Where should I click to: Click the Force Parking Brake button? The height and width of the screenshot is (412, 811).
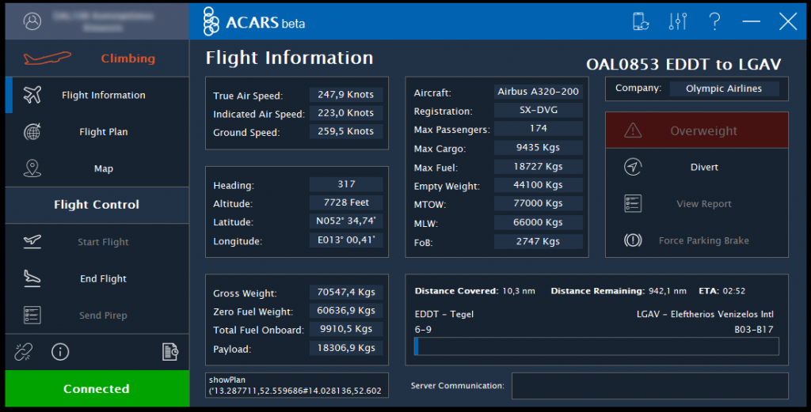[x=697, y=240]
